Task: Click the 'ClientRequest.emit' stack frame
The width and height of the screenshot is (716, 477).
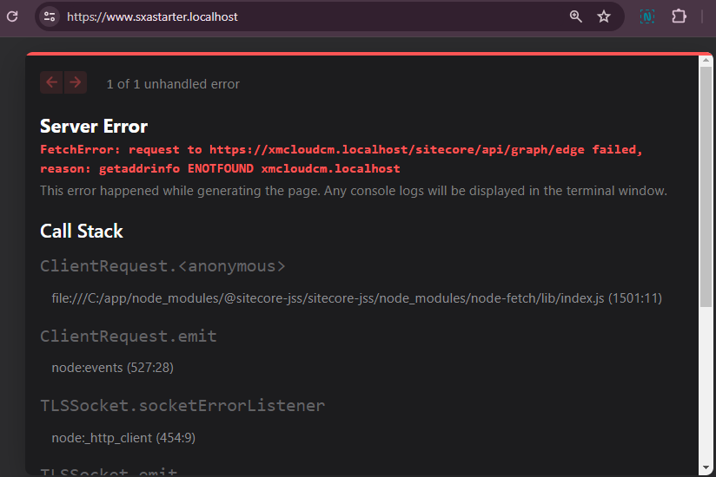Action: point(129,336)
